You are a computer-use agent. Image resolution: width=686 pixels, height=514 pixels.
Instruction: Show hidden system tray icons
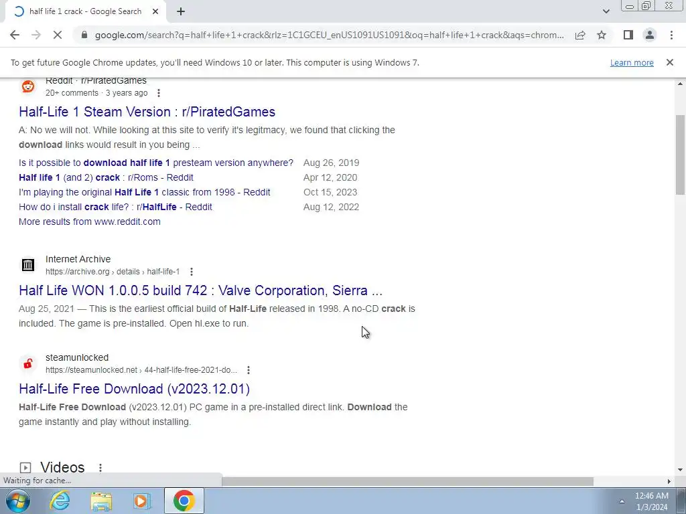[x=621, y=501]
